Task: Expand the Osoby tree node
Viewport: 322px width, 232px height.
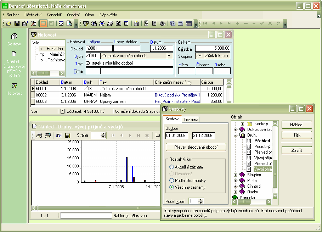Action: point(235,192)
